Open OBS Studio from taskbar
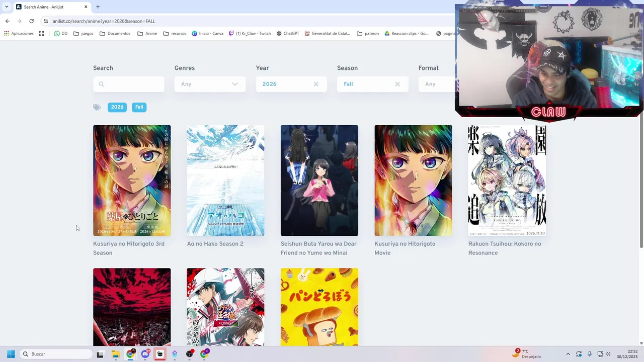This screenshot has width=644, height=362. click(x=190, y=354)
